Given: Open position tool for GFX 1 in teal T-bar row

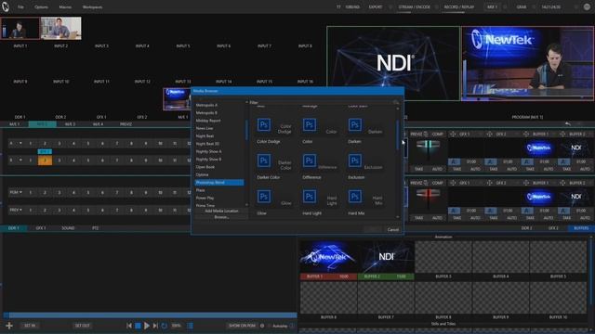Looking at the screenshot, I should 453,134.
